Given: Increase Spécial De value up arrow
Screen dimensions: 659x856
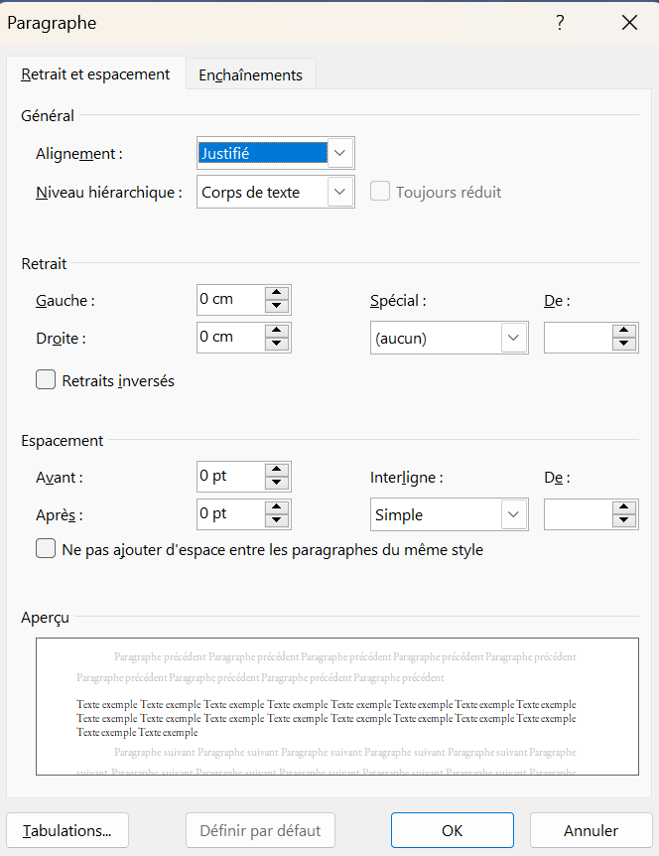Looking at the screenshot, I should (x=624, y=331).
